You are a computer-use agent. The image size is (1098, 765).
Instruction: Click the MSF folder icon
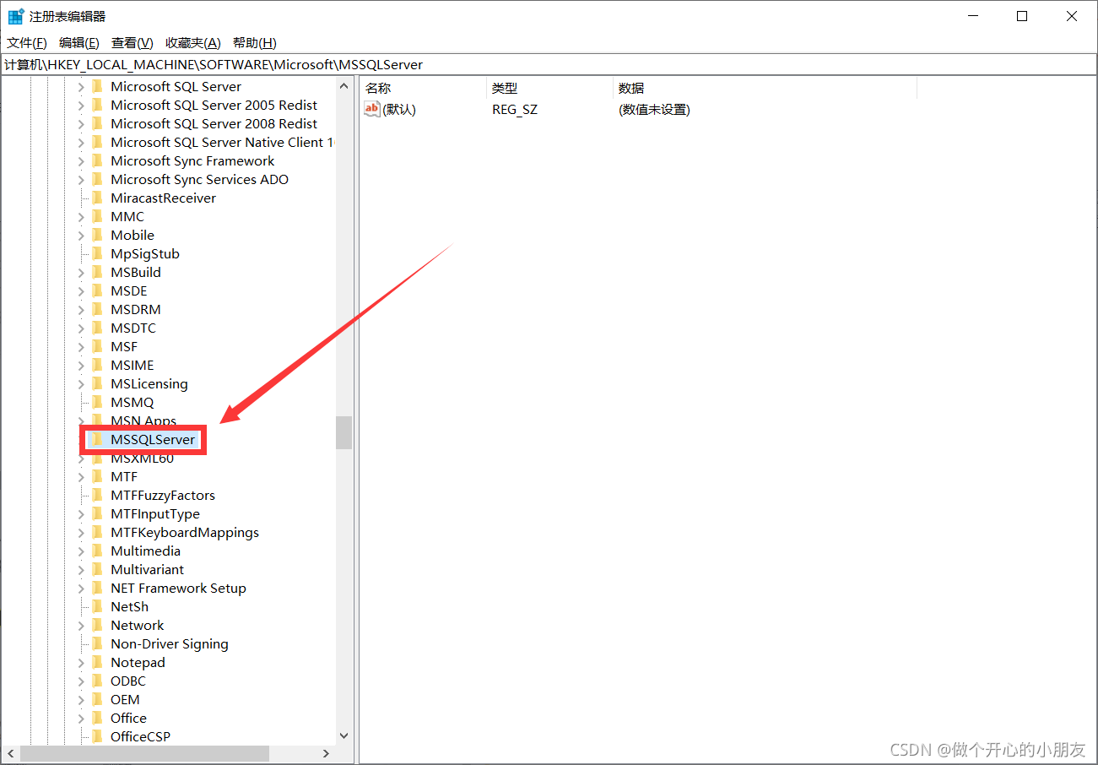(x=98, y=346)
